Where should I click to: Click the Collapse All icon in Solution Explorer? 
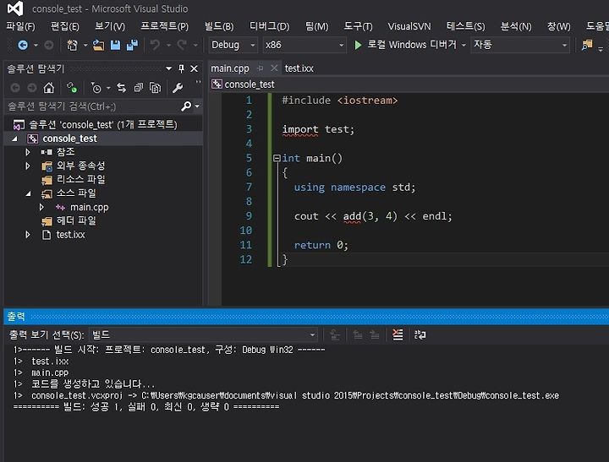(138, 88)
